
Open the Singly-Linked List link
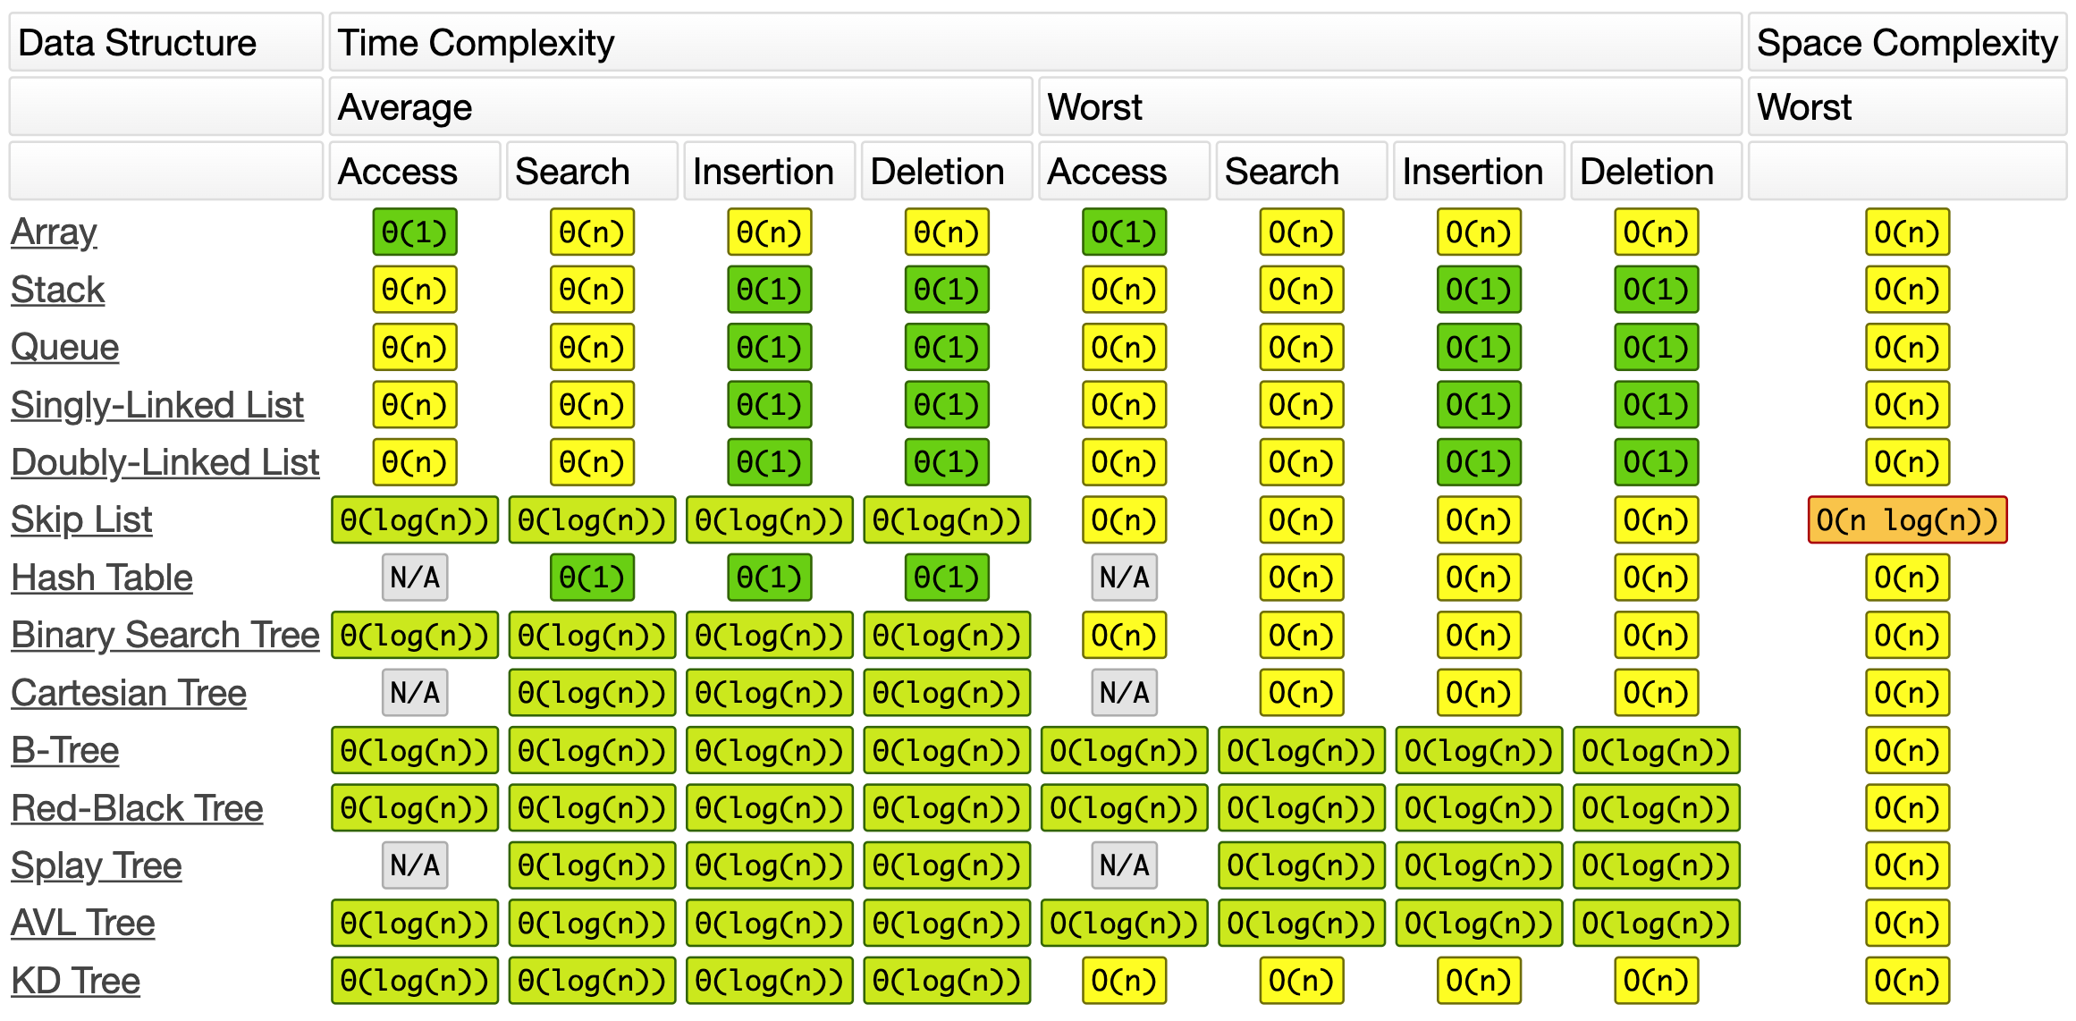[157, 405]
